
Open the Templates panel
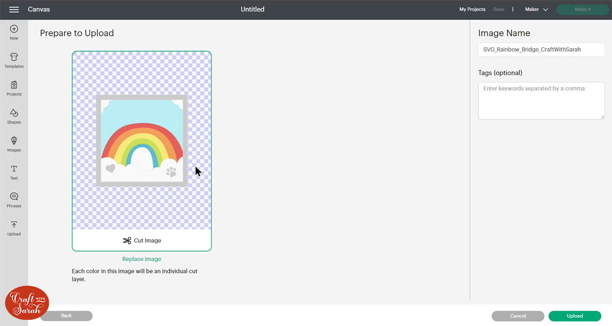[14, 59]
